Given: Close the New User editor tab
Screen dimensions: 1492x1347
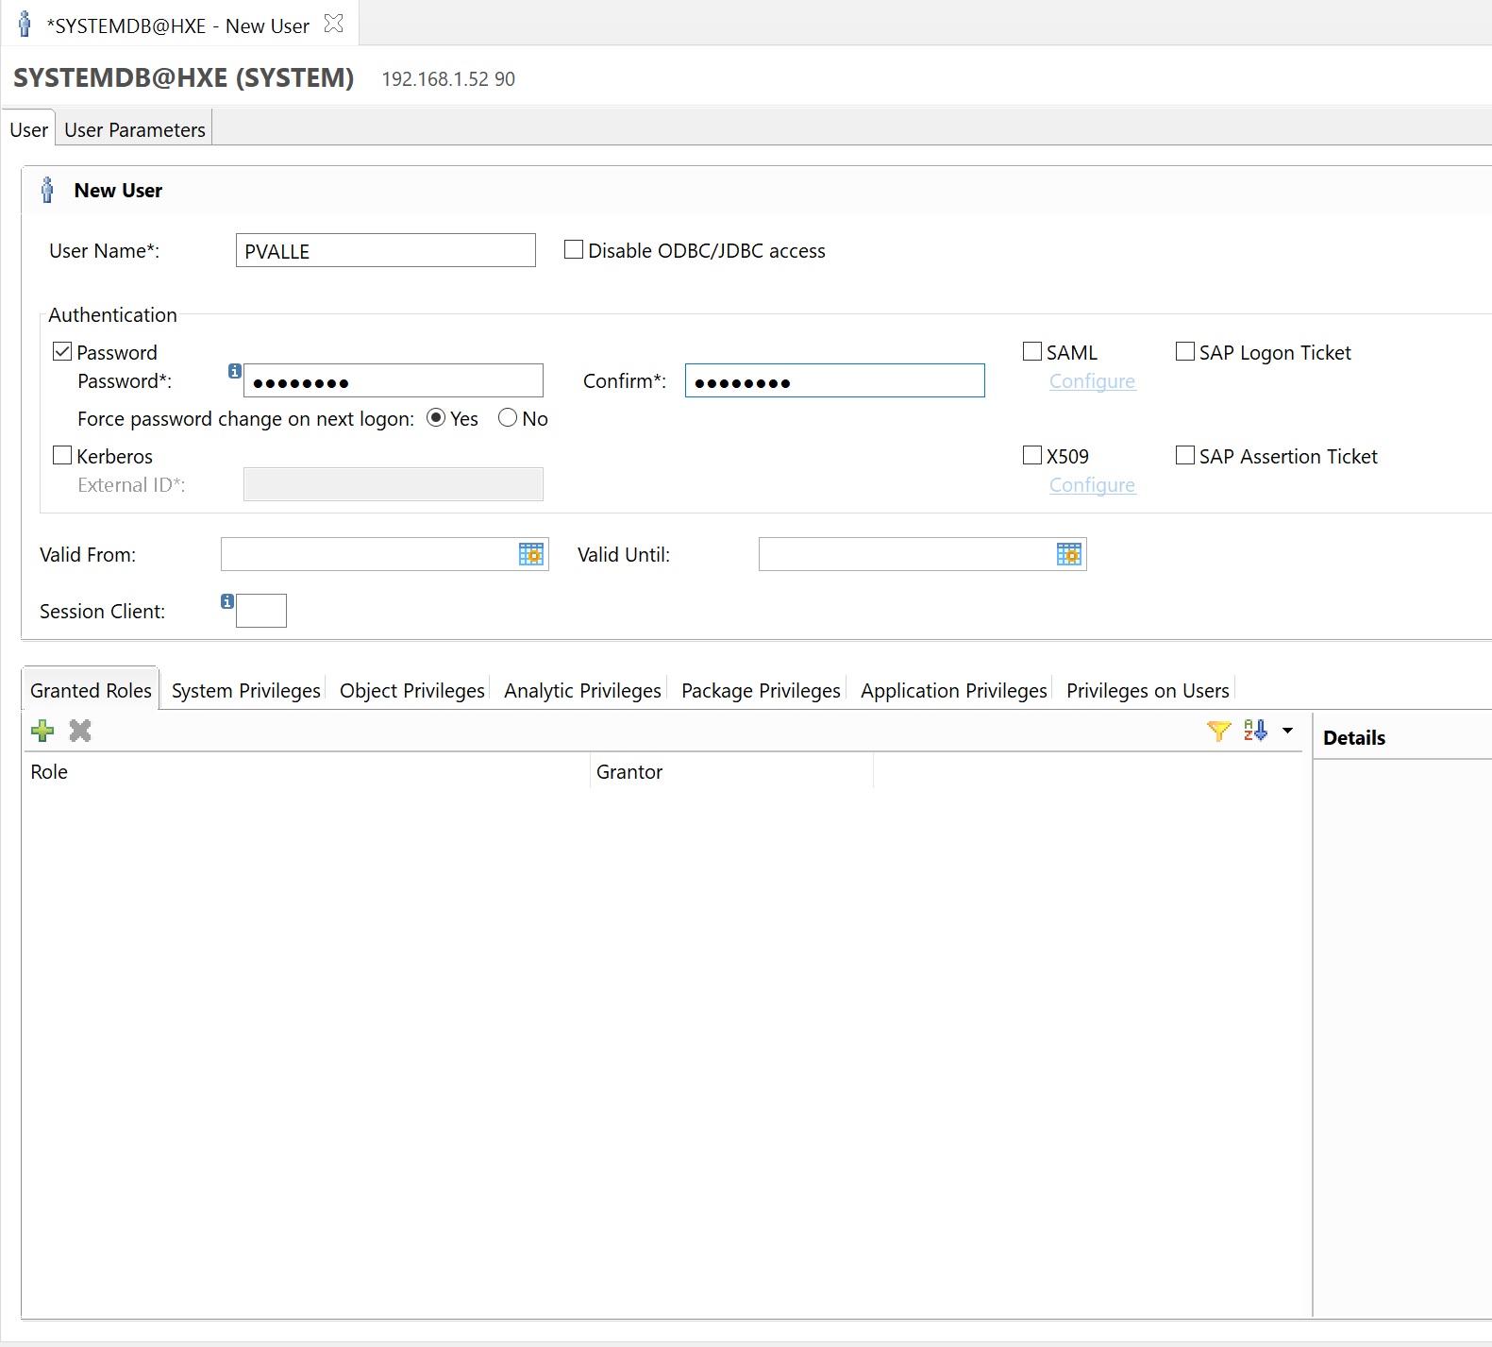Looking at the screenshot, I should (x=334, y=25).
